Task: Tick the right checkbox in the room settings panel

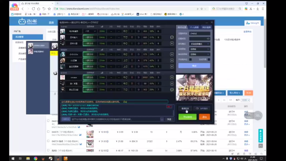Action: pos(209,59)
